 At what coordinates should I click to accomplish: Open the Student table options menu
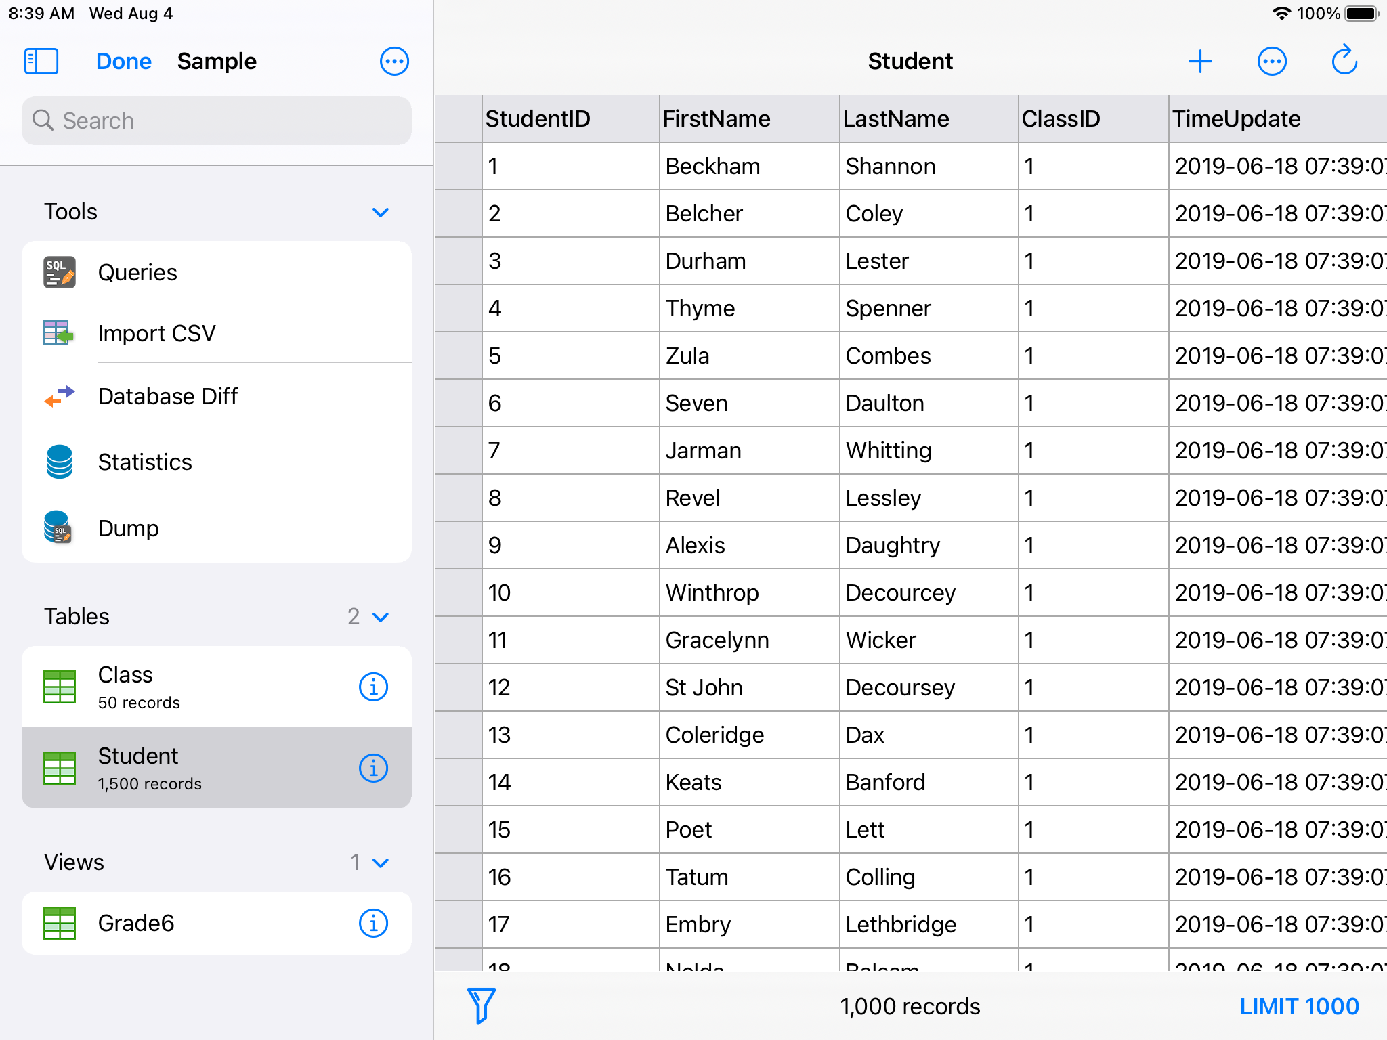(x=1273, y=61)
